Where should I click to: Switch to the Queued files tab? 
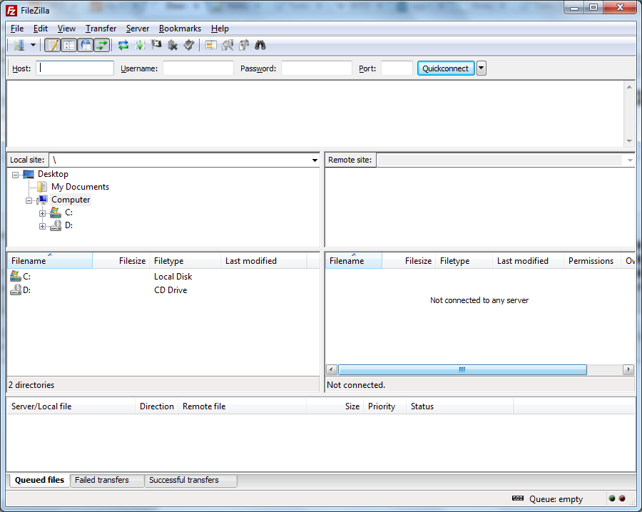click(x=39, y=480)
